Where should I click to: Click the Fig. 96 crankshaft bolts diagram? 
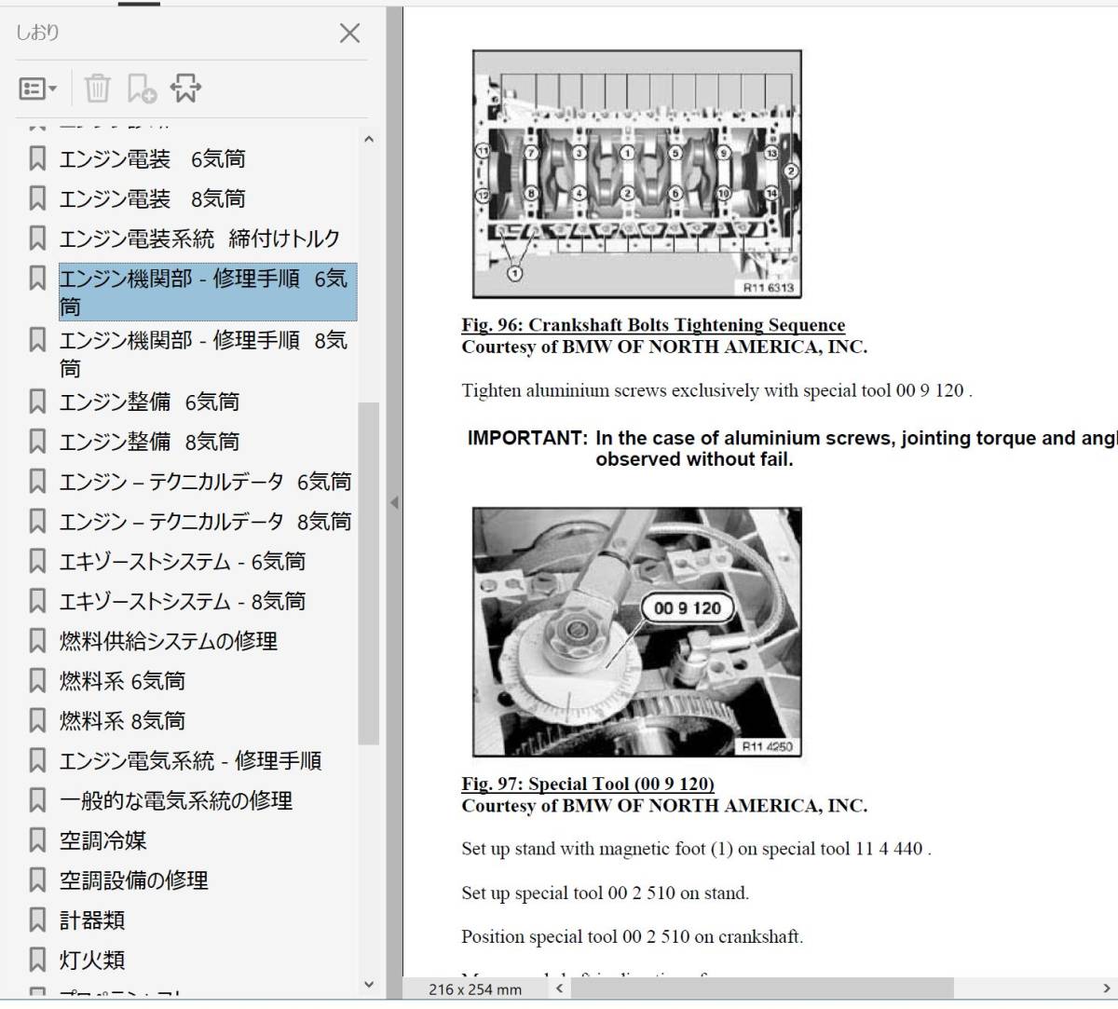(x=637, y=174)
